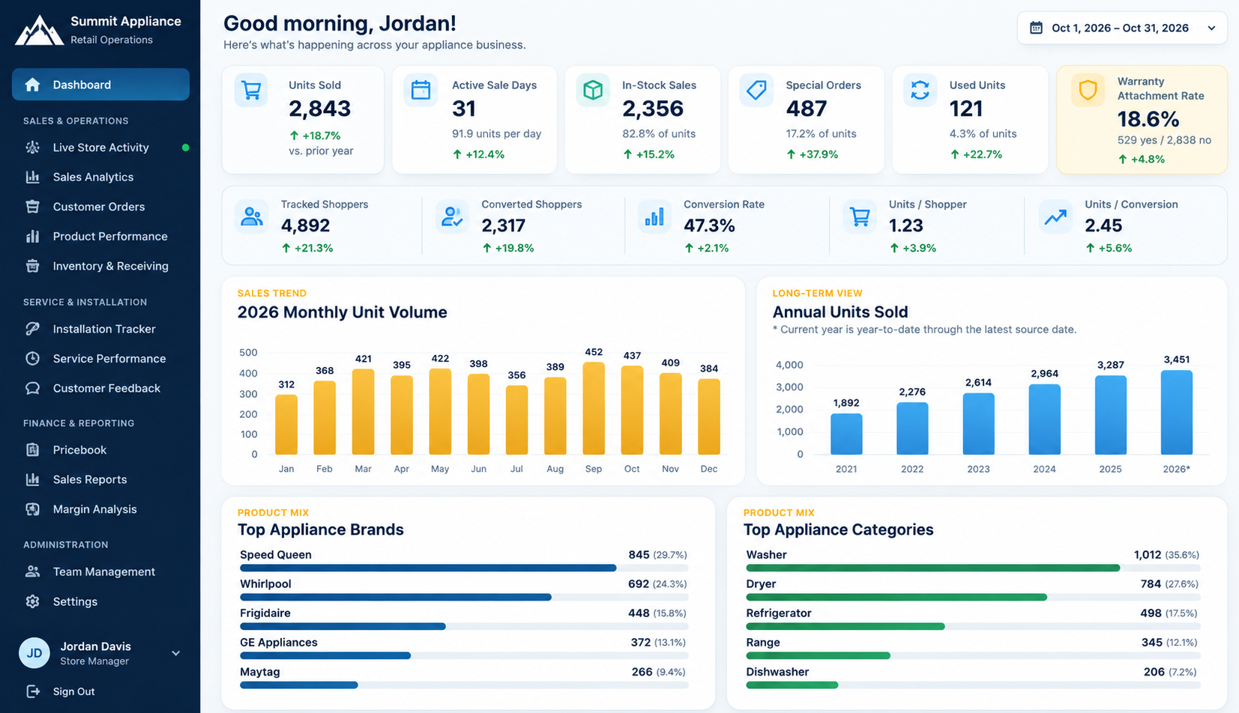This screenshot has height=713, width=1239.
Task: Click the 2,843 Units Sold value
Action: click(320, 109)
